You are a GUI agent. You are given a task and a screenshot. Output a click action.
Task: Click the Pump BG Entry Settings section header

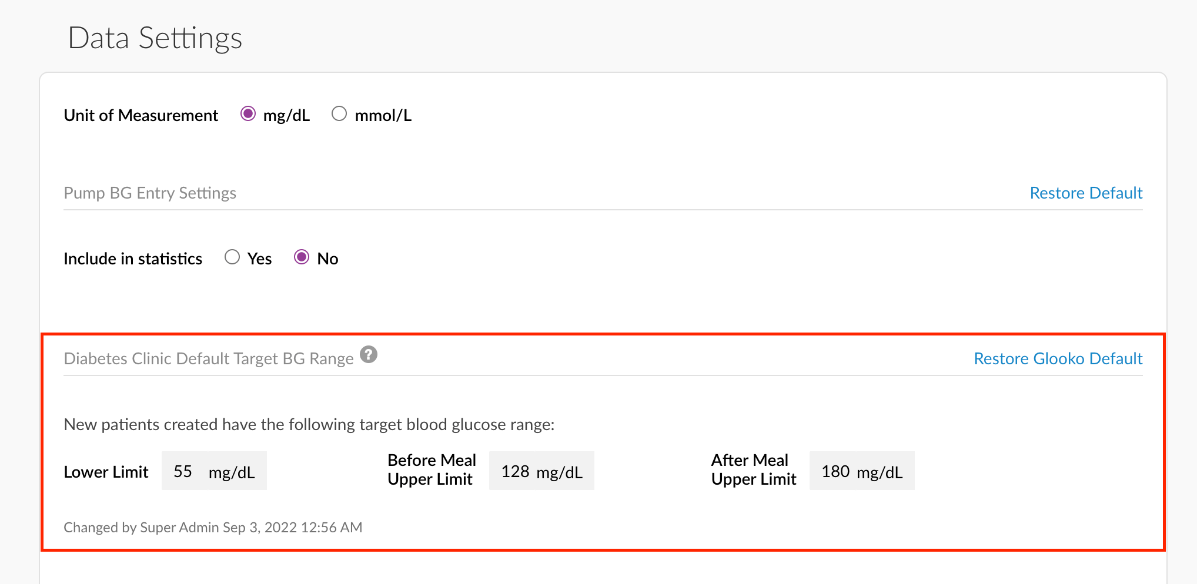coord(150,193)
